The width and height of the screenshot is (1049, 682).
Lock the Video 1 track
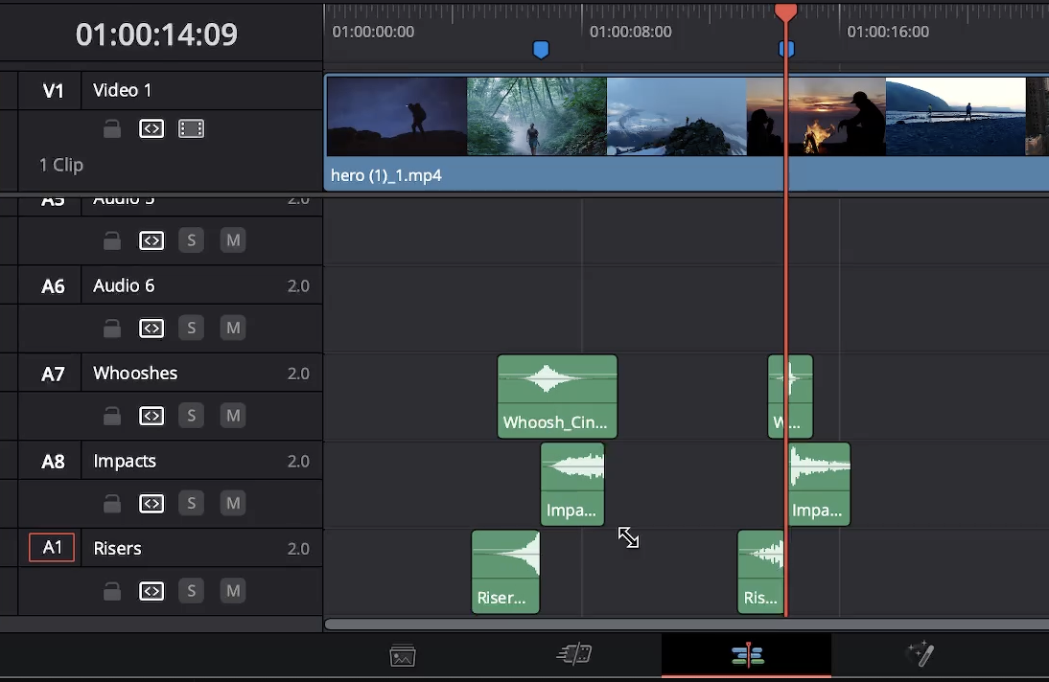point(112,128)
